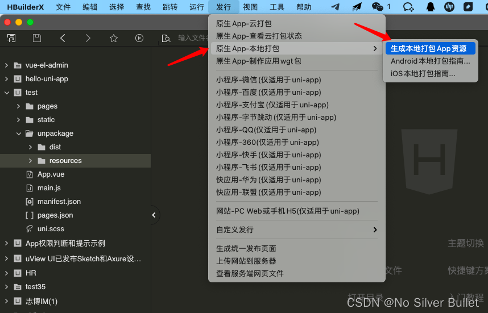Click the round striped icon in menu bar
This screenshot has height=313, width=488.
[449, 7]
